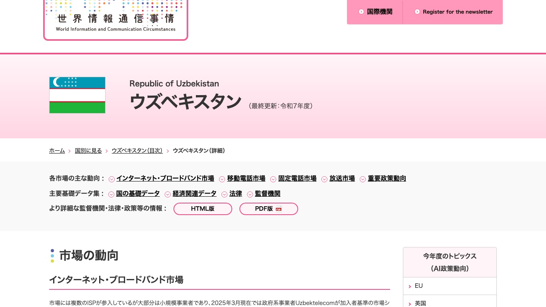Click the chevron icon beside EU
Screen dimensions: 546x307
(x=410, y=287)
